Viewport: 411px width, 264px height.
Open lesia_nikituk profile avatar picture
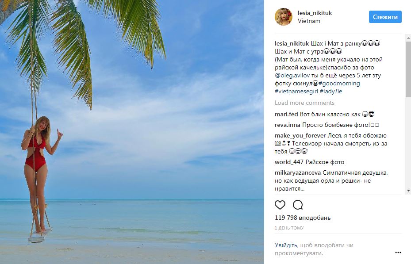(283, 17)
